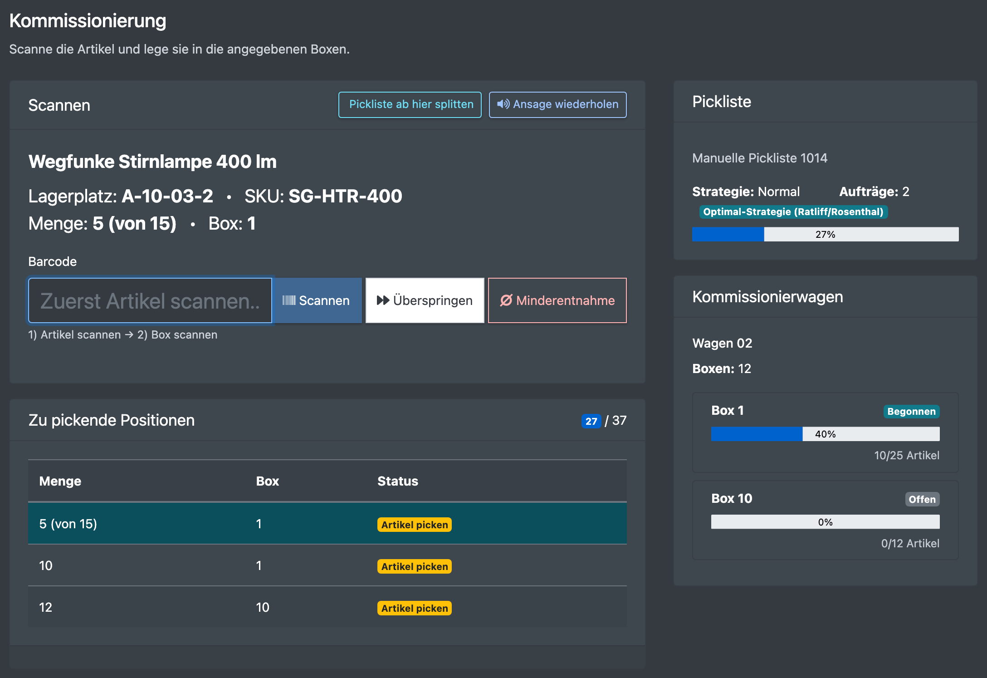This screenshot has width=987, height=678.
Task: Repeat announcement via Ansage wiederholen button
Action: 558,105
